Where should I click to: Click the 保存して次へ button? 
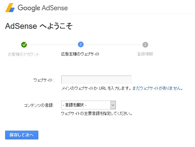(22, 135)
